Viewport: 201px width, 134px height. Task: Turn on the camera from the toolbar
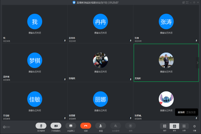point(56,126)
